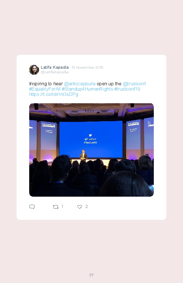
Task: Open the https://t.co/kbHnI3sDPg link
Action: click(x=54, y=94)
